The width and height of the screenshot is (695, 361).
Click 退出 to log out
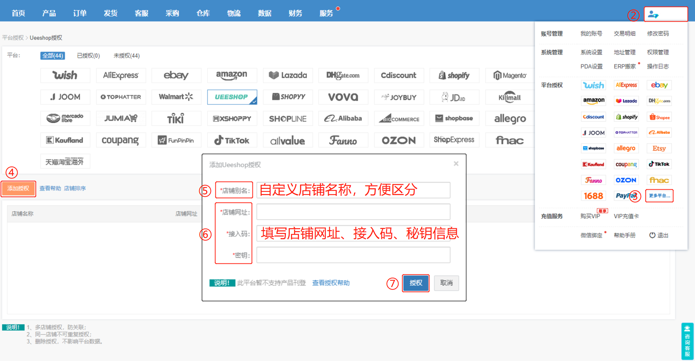pyautogui.click(x=659, y=235)
